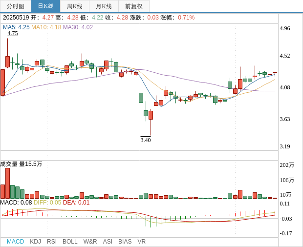Show the KDJ indicator

(x=35, y=242)
